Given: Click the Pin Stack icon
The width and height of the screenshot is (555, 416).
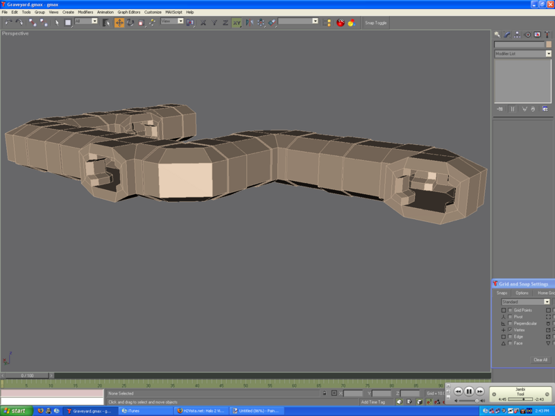Looking at the screenshot, I should point(499,109).
